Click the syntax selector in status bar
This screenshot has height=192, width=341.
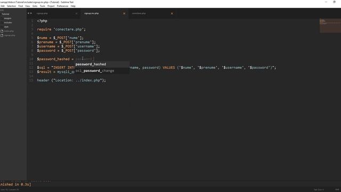click(x=337, y=190)
